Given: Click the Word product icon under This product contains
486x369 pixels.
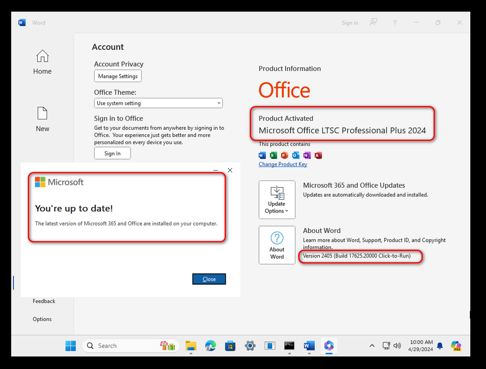Looking at the screenshot, I should (262, 155).
